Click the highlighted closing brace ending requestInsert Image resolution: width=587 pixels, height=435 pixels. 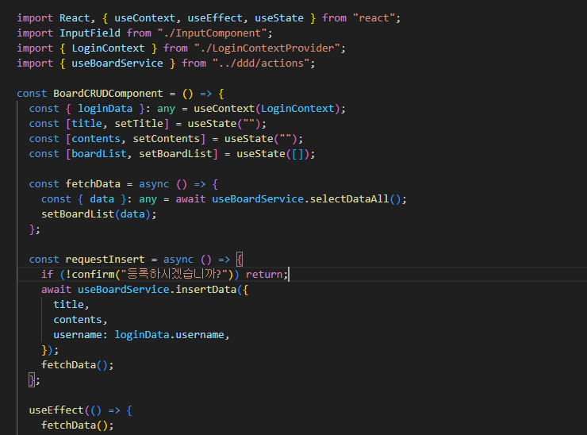(32, 380)
